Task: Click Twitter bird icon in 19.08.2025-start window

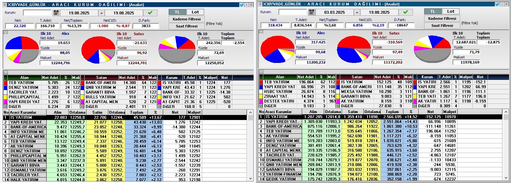Action: pos(242,5)
